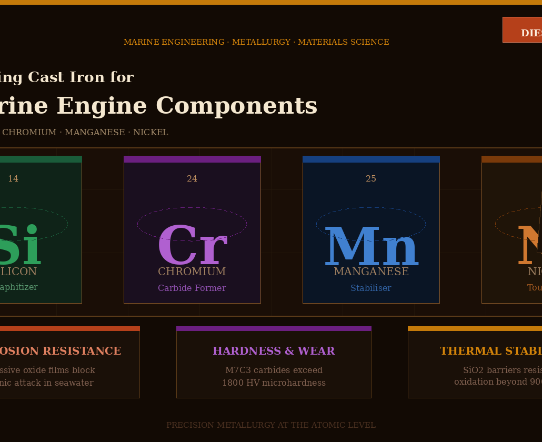Select the Graphitizer role label
Screen dimensions: 542x442
[20, 287]
